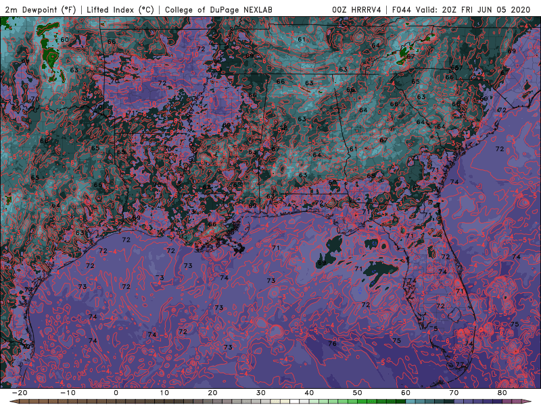The height and width of the screenshot is (405, 541).
Task: Click the 50 label on the color scale
Action: 358,393
